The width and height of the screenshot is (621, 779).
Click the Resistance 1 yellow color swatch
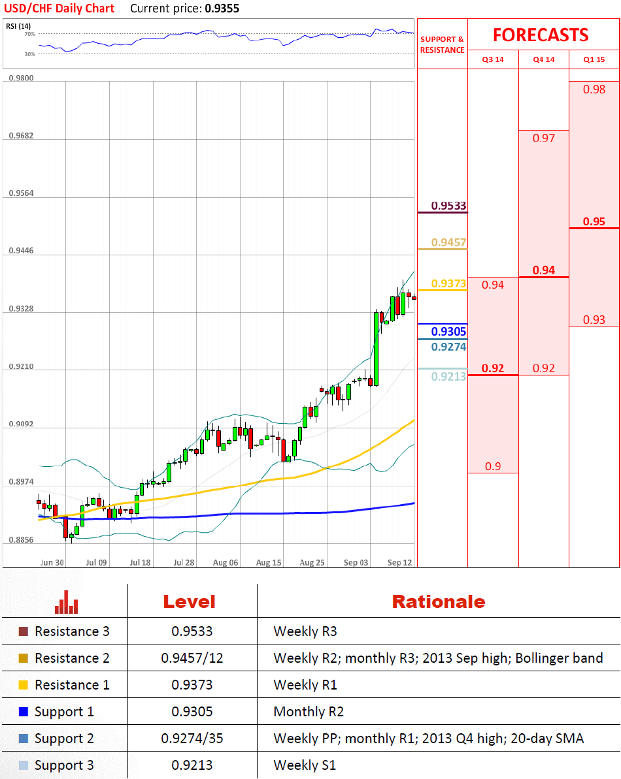click(x=23, y=685)
